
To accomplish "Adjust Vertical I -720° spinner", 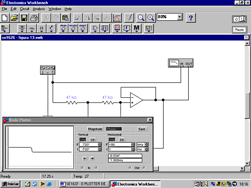I will pyautogui.click(x=100, y=149).
